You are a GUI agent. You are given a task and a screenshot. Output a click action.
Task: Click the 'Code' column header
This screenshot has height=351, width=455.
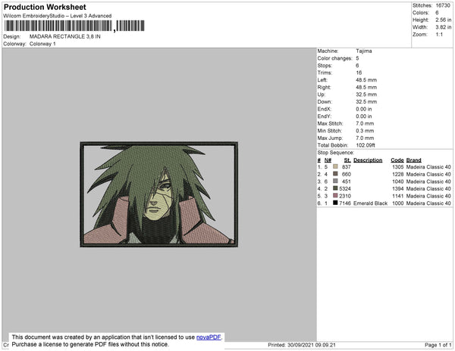tap(397, 160)
